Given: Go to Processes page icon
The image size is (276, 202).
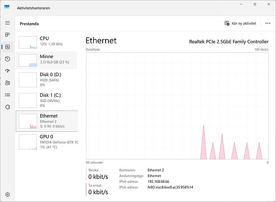Looking at the screenshot, I should [x=7, y=35].
